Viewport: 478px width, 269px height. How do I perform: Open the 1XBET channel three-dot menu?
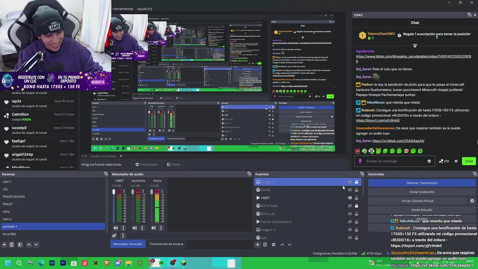[x=123, y=228]
